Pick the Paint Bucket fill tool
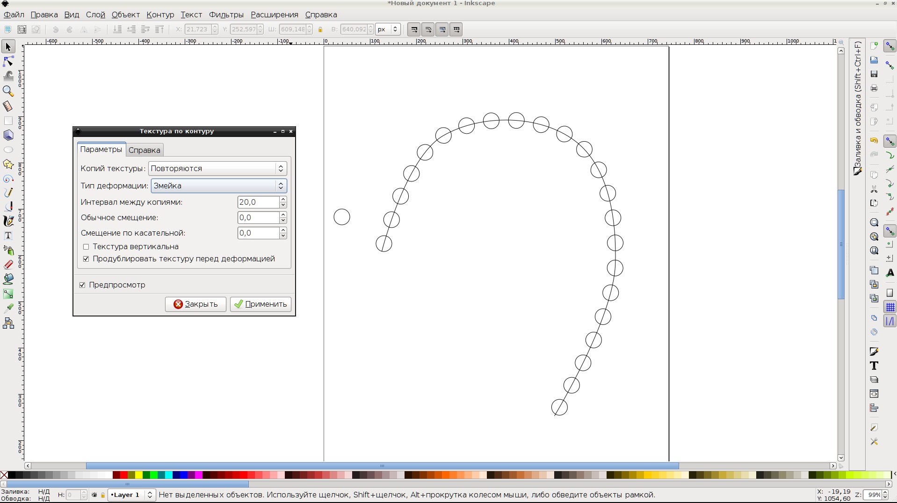This screenshot has height=503, width=897. pos(8,280)
